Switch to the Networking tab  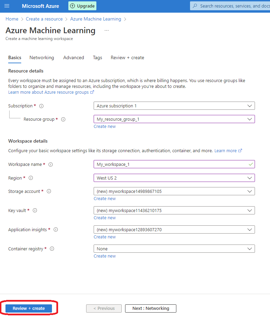(42, 58)
